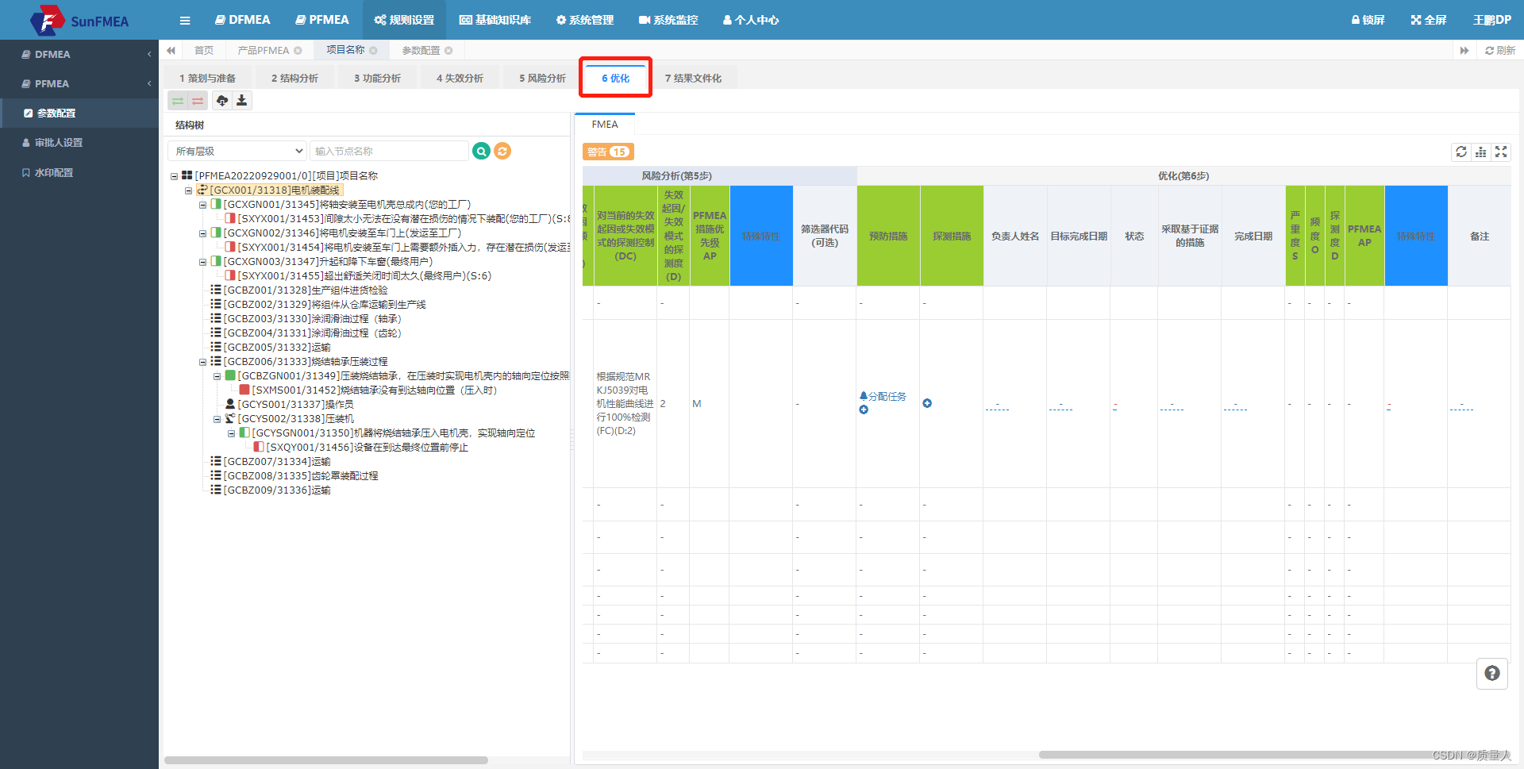Image resolution: width=1524 pixels, height=769 pixels.
Task: Add a prevention measure with the plus icon
Action: pos(864,409)
